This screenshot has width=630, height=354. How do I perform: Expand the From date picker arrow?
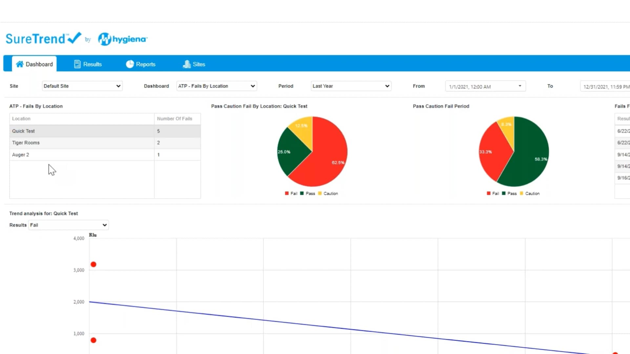point(519,86)
